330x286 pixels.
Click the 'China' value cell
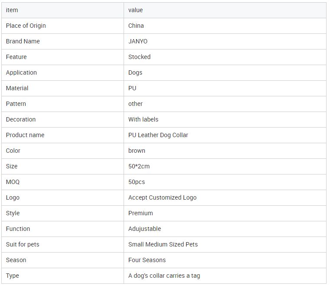click(x=136, y=26)
